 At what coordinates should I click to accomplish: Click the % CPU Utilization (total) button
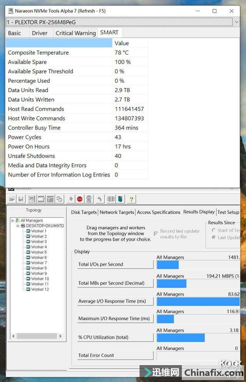pos(115,337)
